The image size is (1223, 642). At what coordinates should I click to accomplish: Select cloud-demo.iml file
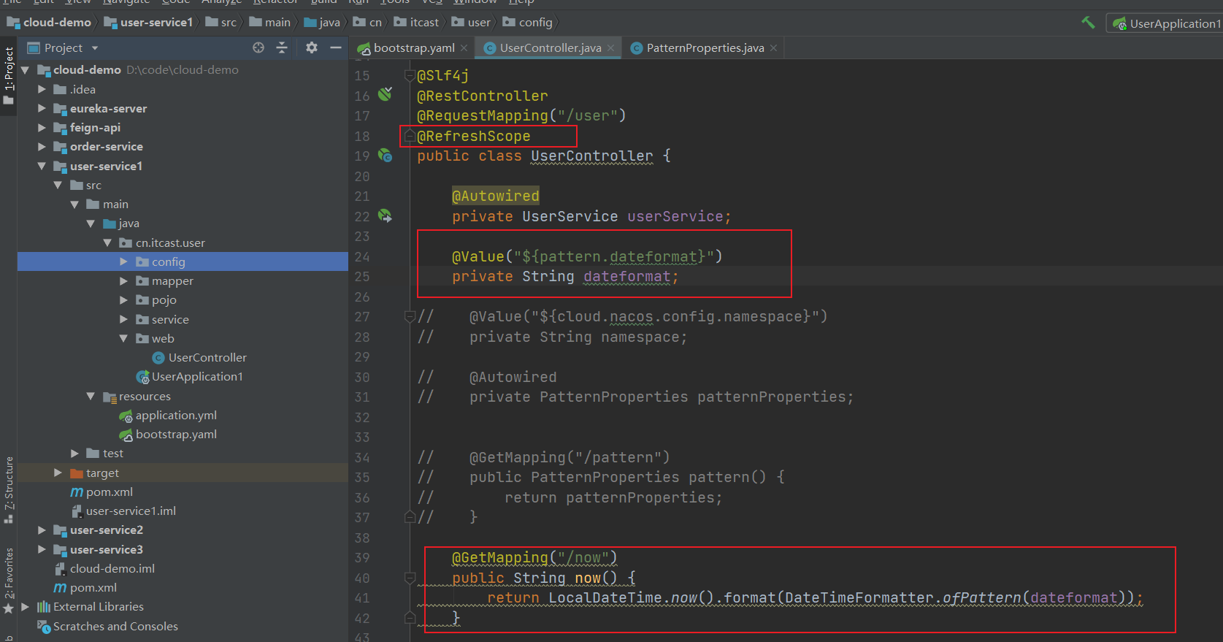pyautogui.click(x=112, y=568)
